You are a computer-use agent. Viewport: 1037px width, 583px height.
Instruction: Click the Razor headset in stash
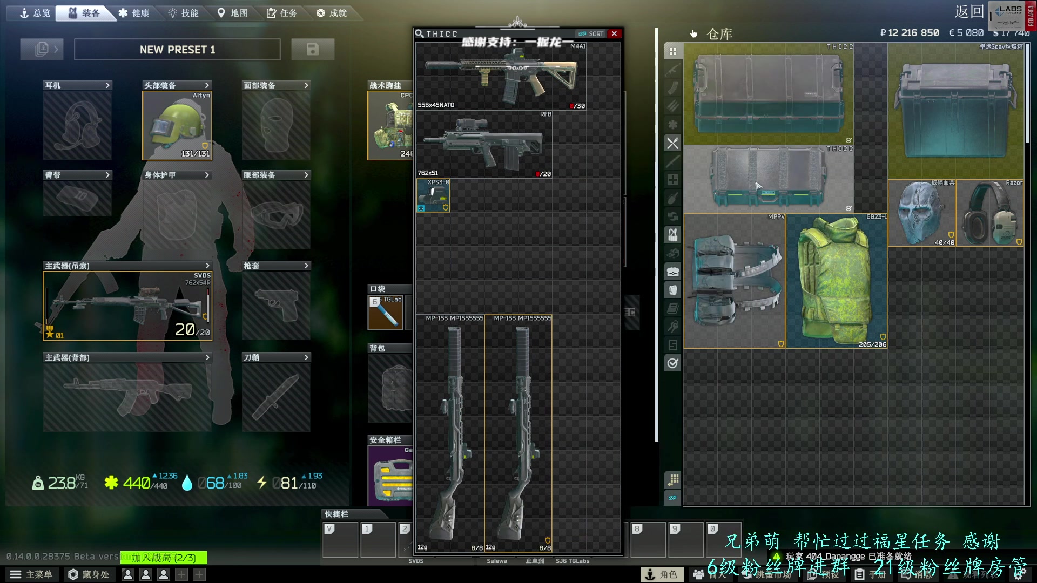(x=990, y=213)
